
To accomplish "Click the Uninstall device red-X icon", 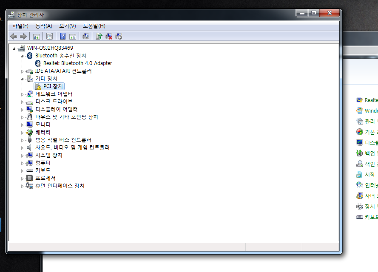I will [109, 37].
